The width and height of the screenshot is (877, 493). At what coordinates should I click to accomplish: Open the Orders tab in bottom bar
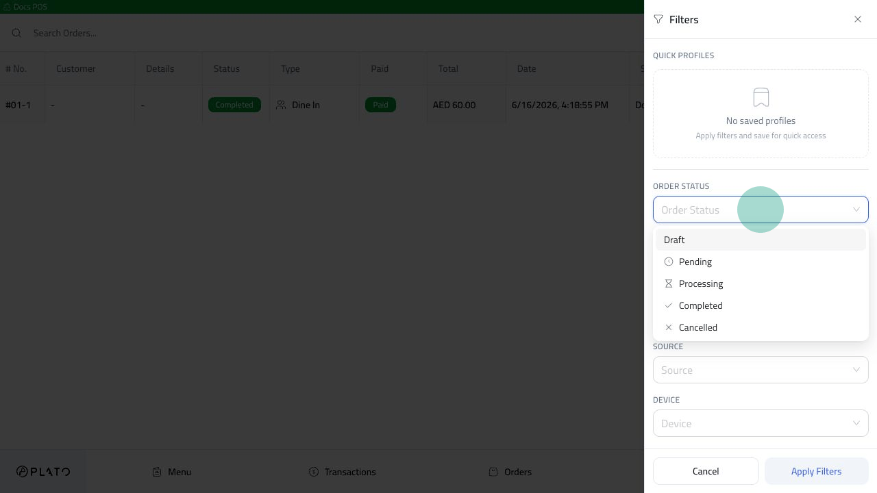[x=510, y=472]
